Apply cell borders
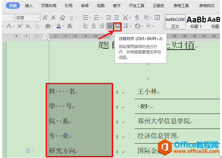Viewport: 222px width, 158px height. (x=148, y=26)
